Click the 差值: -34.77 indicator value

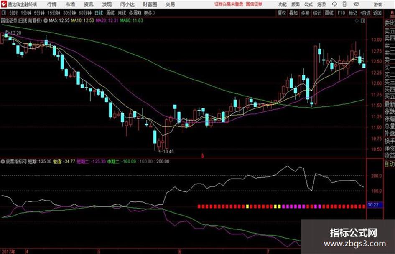[64, 161]
